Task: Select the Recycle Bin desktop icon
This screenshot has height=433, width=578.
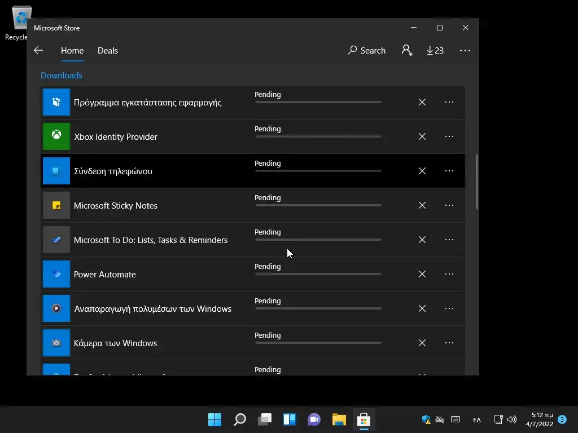Action: (19, 23)
